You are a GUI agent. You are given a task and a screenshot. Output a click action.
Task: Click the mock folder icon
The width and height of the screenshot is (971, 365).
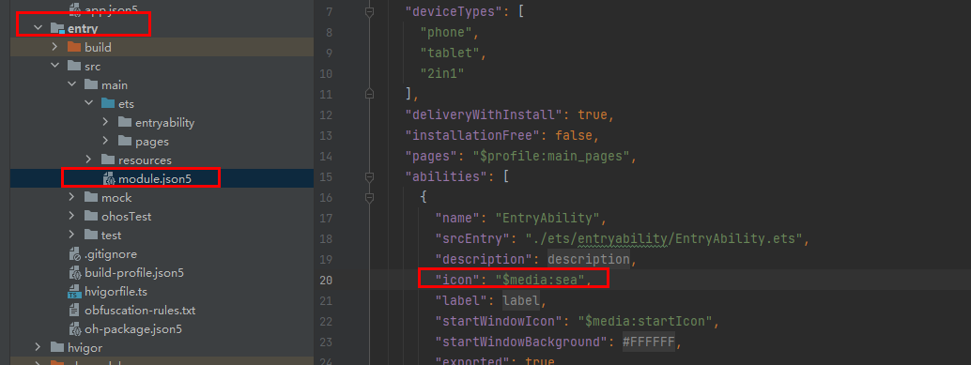91,198
